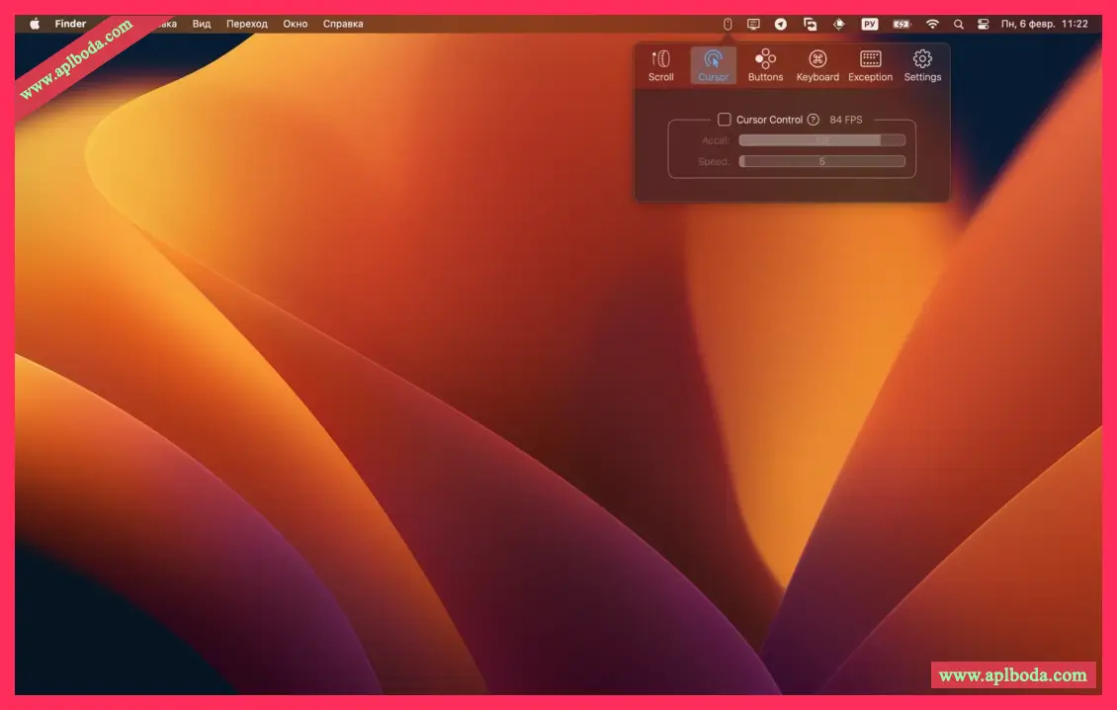The width and height of the screenshot is (1117, 710).
Task: Open the Settings gear tab
Action: (922, 65)
